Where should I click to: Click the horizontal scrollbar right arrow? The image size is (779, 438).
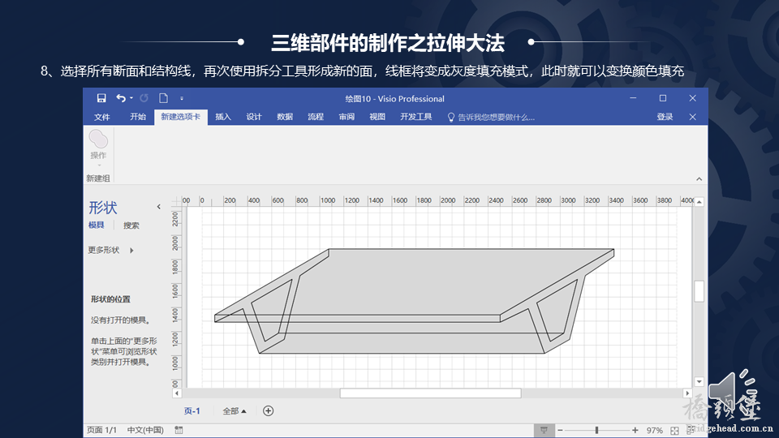click(x=687, y=393)
